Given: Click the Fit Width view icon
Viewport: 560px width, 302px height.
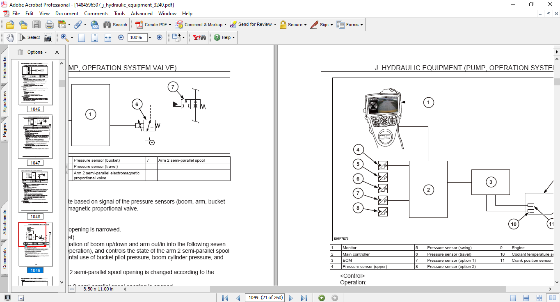Looking at the screenshot, I should (x=107, y=37).
